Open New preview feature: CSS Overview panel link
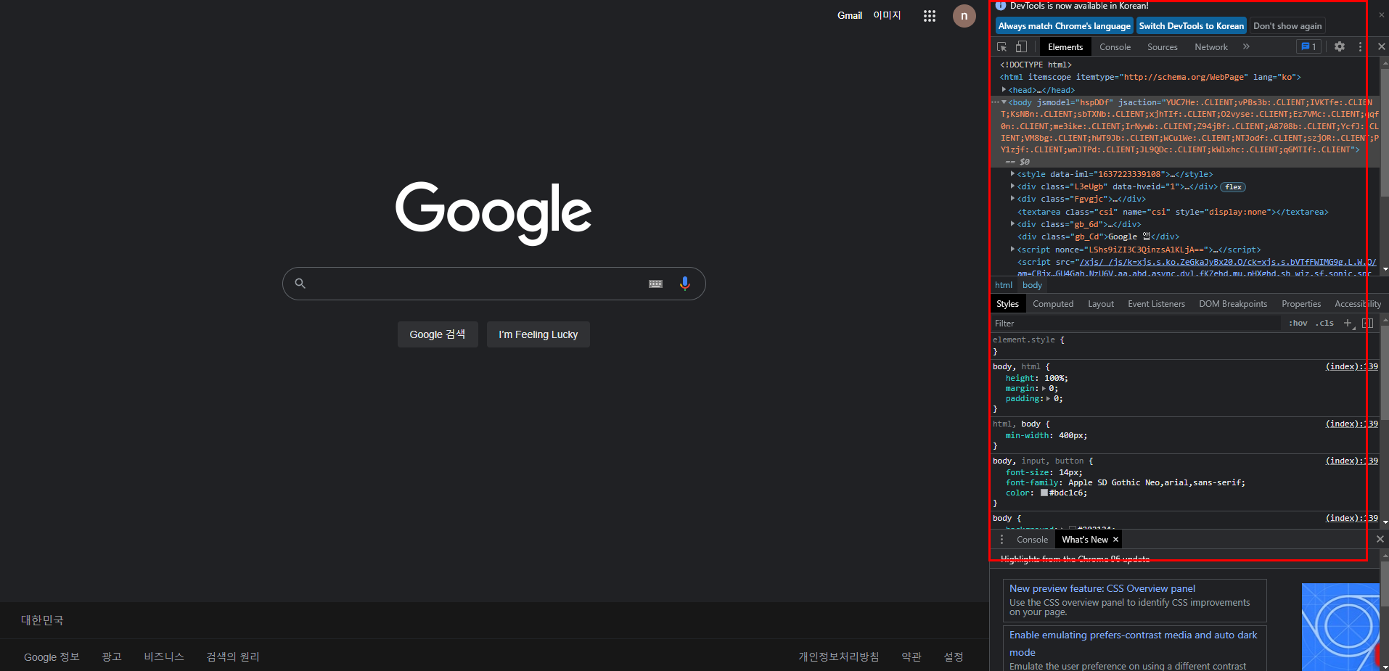Screen dimensions: 1389x671 1102,588
